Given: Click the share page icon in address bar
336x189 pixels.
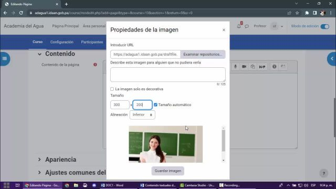Looking at the screenshot, I should pyautogui.click(x=289, y=13).
